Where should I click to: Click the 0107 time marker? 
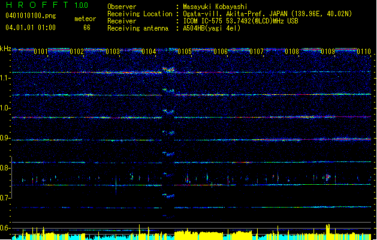257,51
